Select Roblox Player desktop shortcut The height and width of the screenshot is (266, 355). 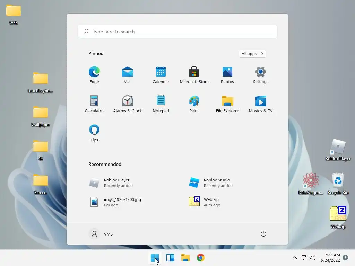click(x=338, y=150)
